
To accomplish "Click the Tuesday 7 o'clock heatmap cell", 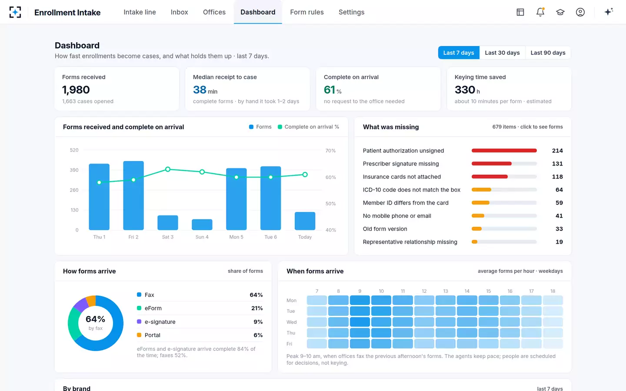I will (317, 311).
